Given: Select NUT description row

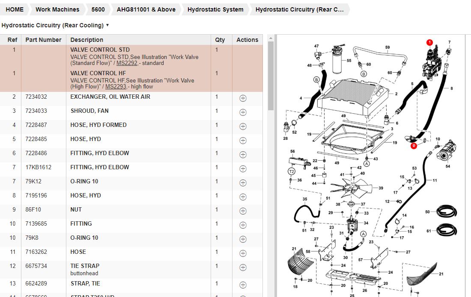Looking at the screenshot, I should pos(131,211).
